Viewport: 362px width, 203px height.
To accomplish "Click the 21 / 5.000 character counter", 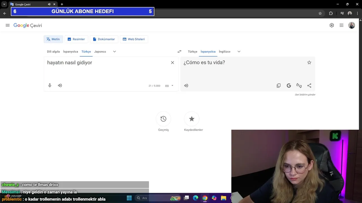I will tap(154, 86).
